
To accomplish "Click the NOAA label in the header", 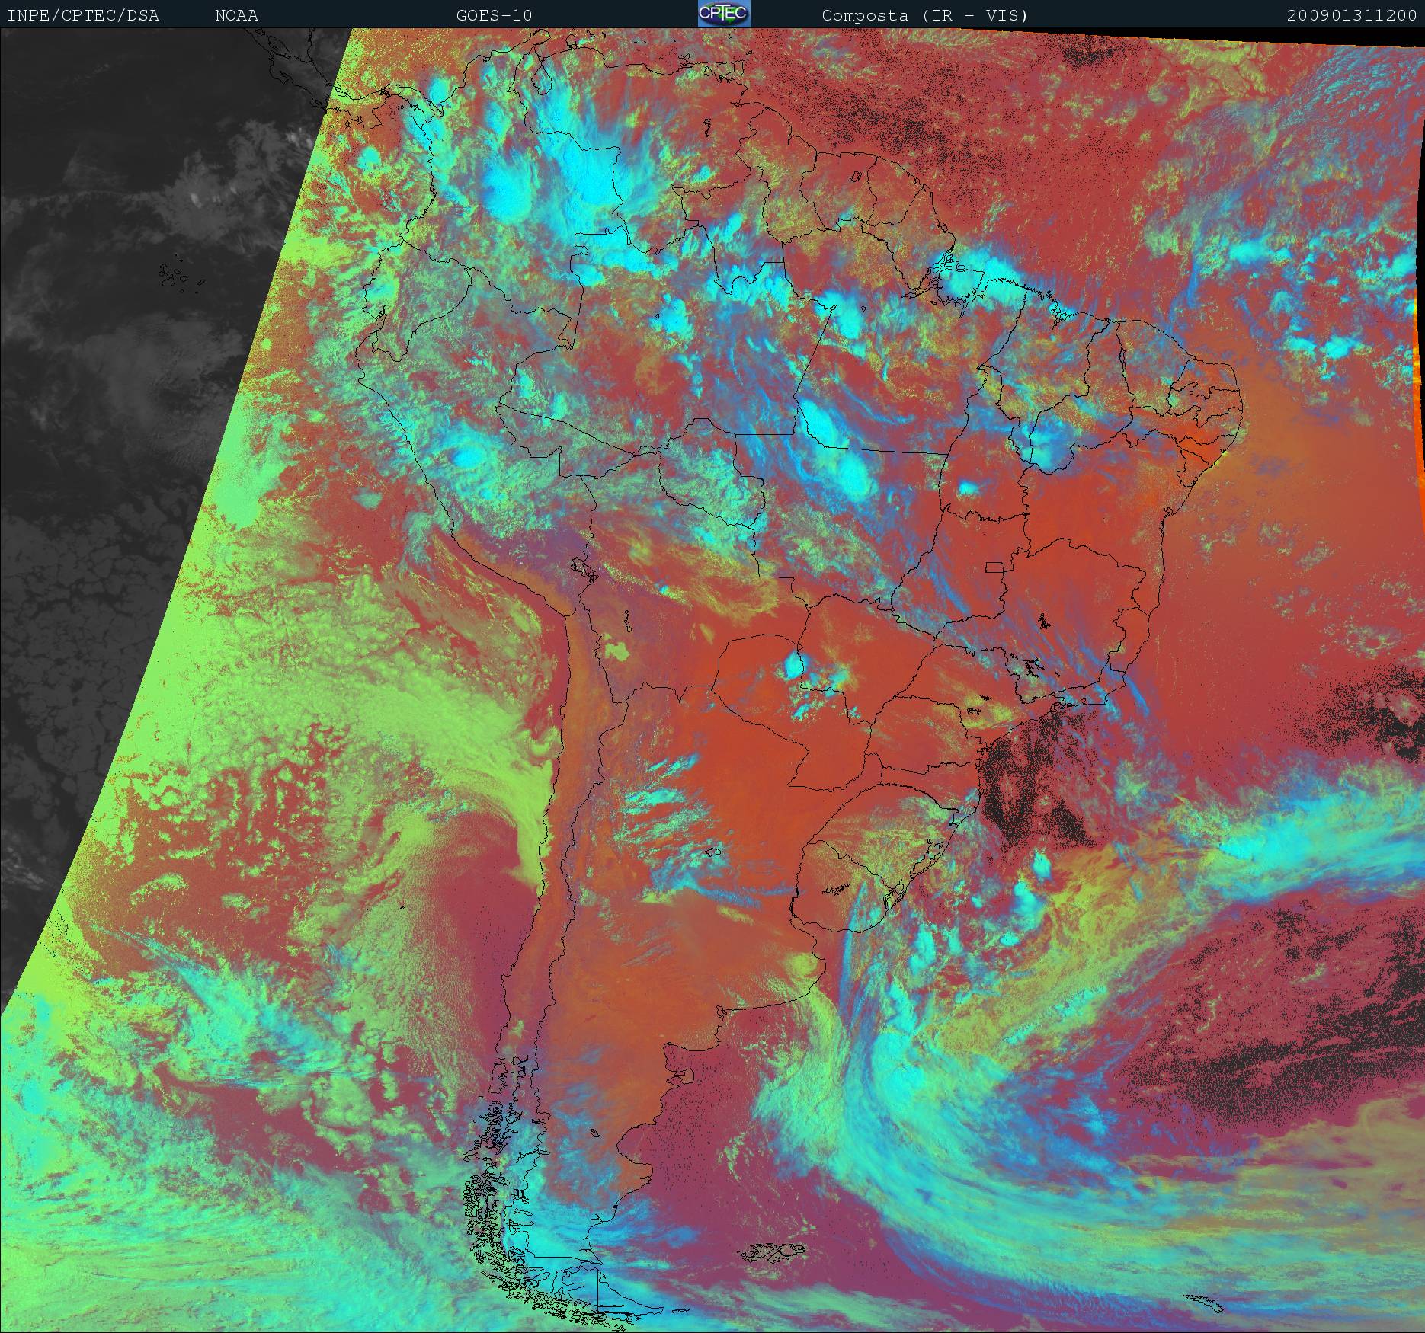I will point(236,16).
